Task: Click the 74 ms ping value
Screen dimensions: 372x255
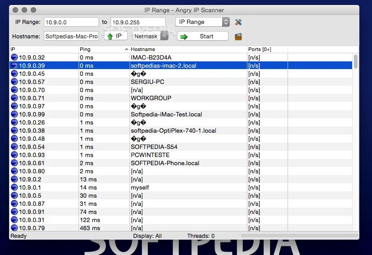Action: coord(88,212)
